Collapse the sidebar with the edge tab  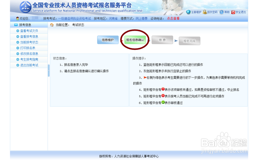point(48,70)
